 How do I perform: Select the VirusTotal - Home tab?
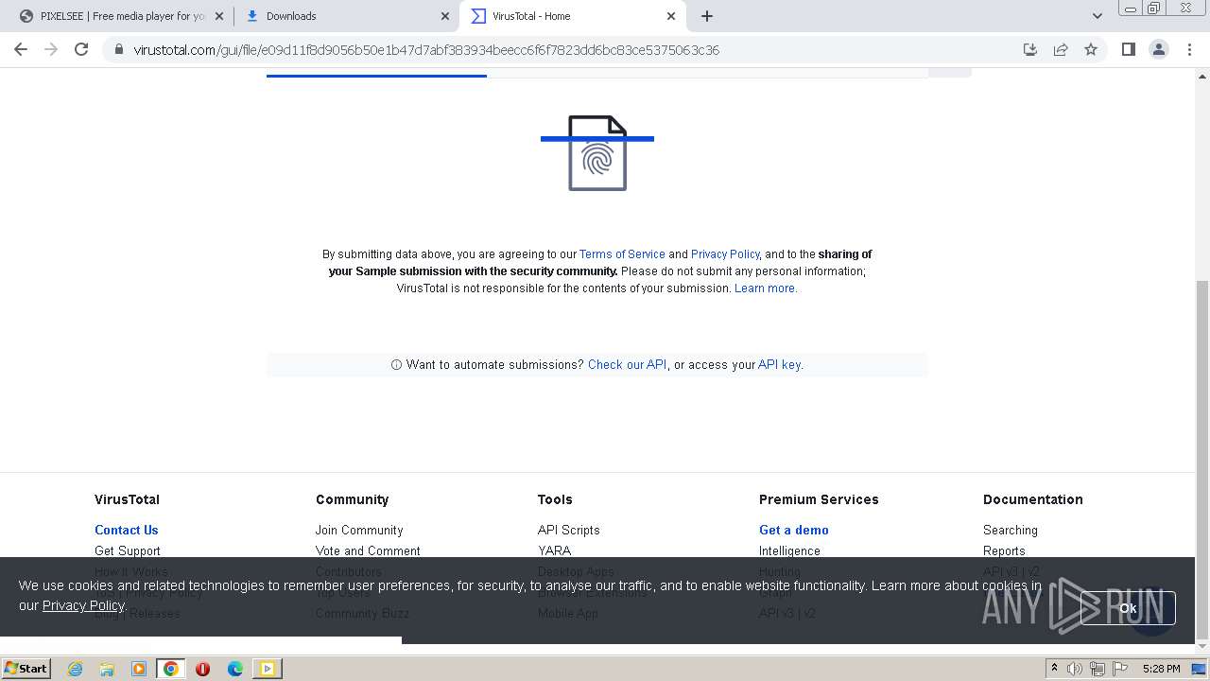572,16
